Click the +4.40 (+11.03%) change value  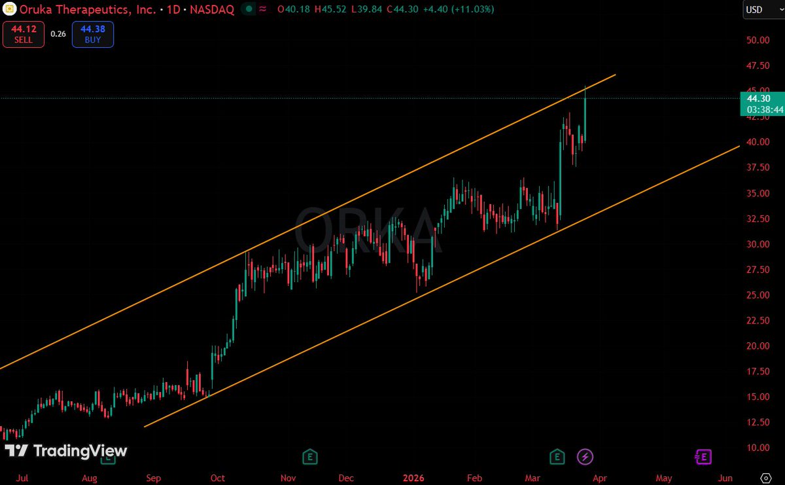(x=460, y=9)
